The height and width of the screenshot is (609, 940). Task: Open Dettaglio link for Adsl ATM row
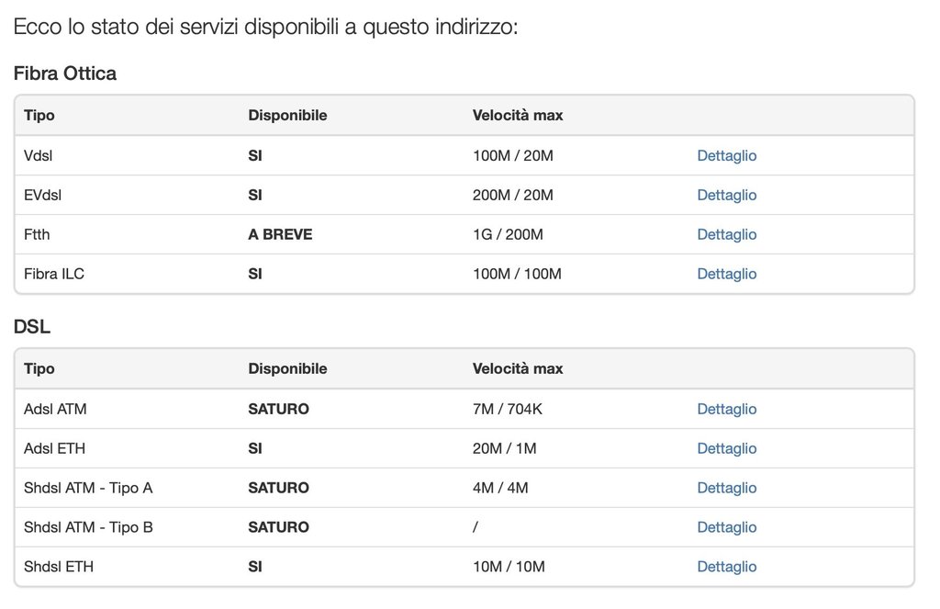(x=726, y=409)
